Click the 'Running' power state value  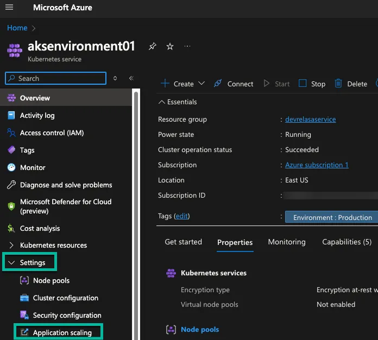298,134
